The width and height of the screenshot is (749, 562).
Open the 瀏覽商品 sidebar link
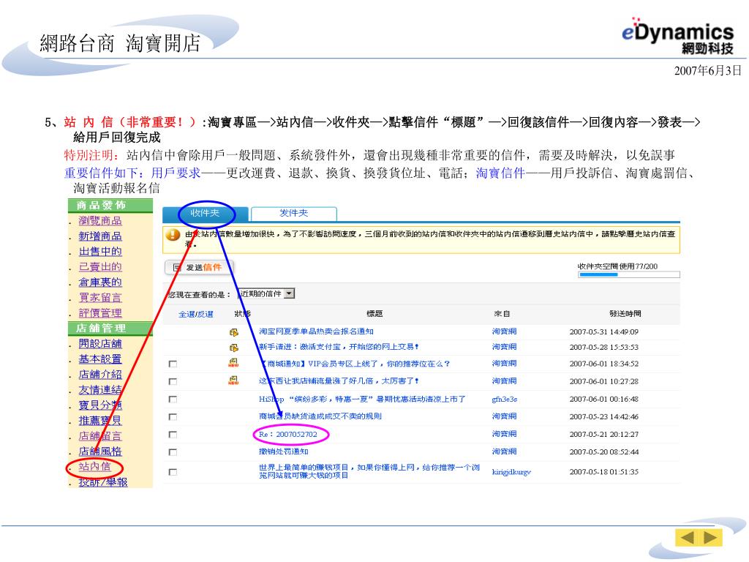pos(100,221)
